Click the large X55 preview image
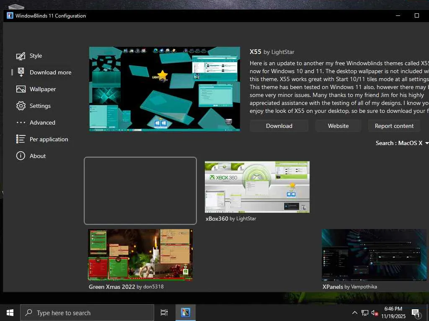Image resolution: width=429 pixels, height=321 pixels. (164, 89)
